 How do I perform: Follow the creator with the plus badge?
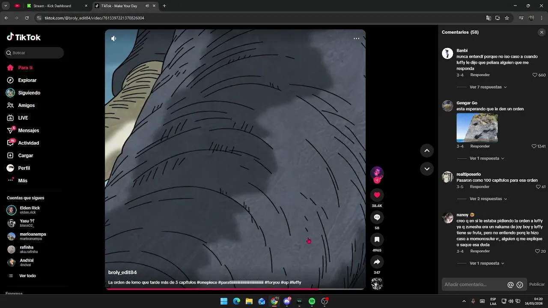coord(377,181)
